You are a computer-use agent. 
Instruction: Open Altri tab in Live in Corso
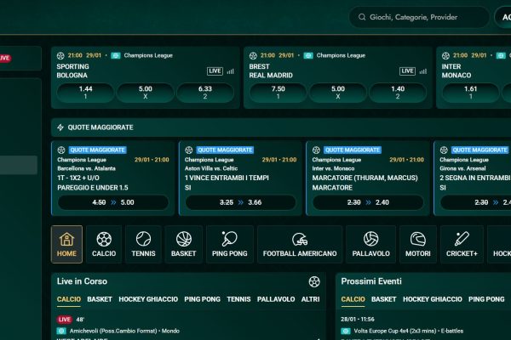click(x=310, y=299)
